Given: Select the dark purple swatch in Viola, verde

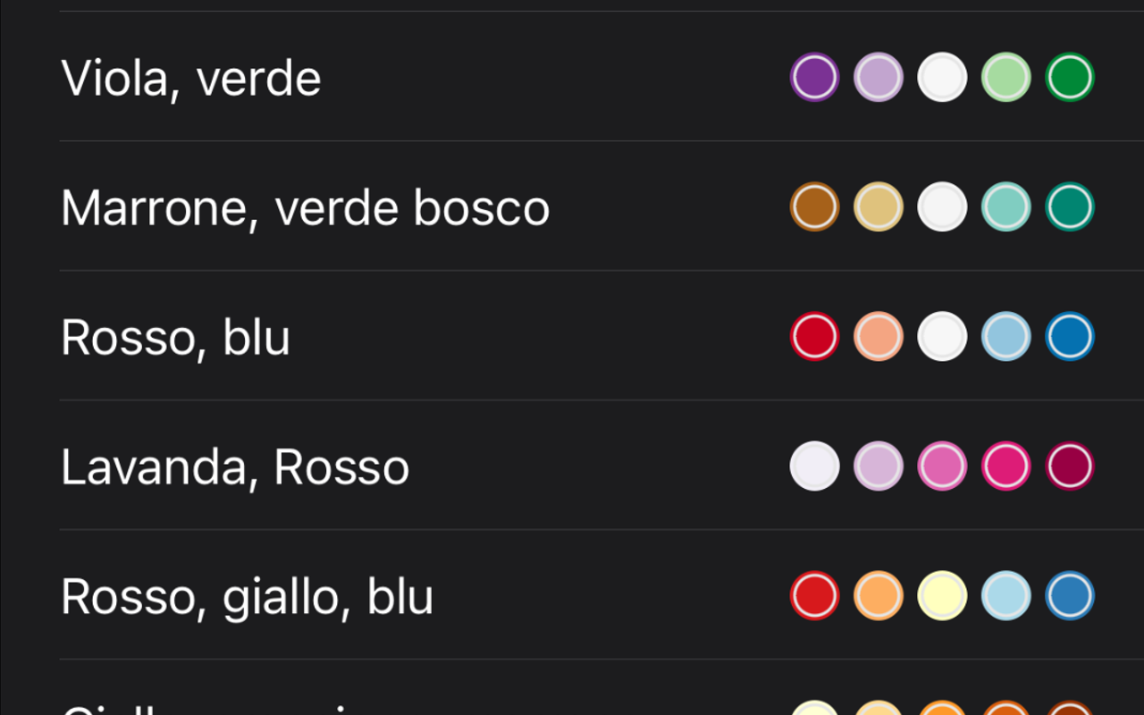Looking at the screenshot, I should point(813,78).
